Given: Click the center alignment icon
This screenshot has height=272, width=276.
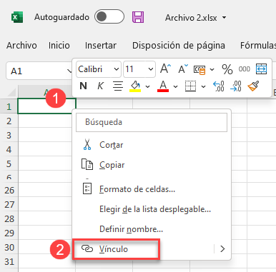Looking at the screenshot, I should point(118,86).
